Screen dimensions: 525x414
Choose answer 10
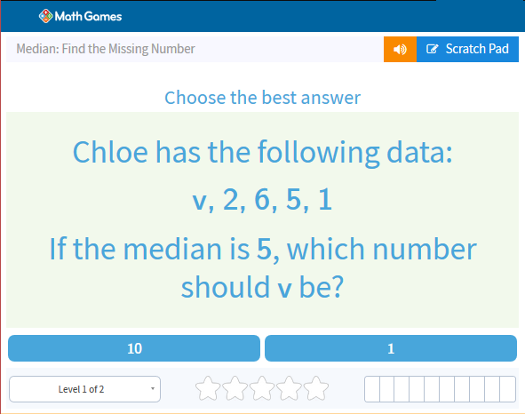click(x=134, y=348)
